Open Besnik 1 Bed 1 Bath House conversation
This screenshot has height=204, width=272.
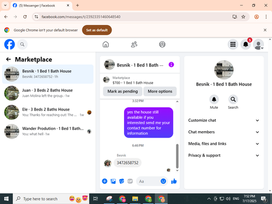[48, 74]
